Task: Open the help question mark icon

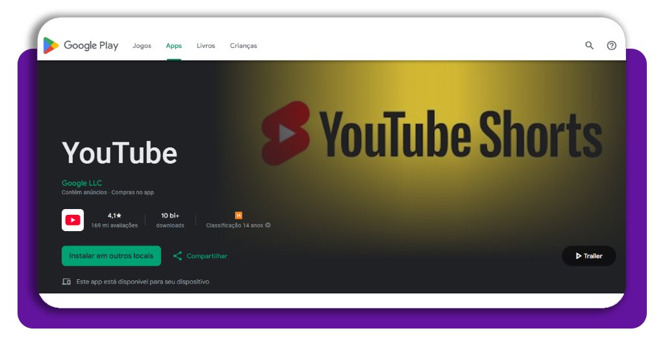Action: 611,45
